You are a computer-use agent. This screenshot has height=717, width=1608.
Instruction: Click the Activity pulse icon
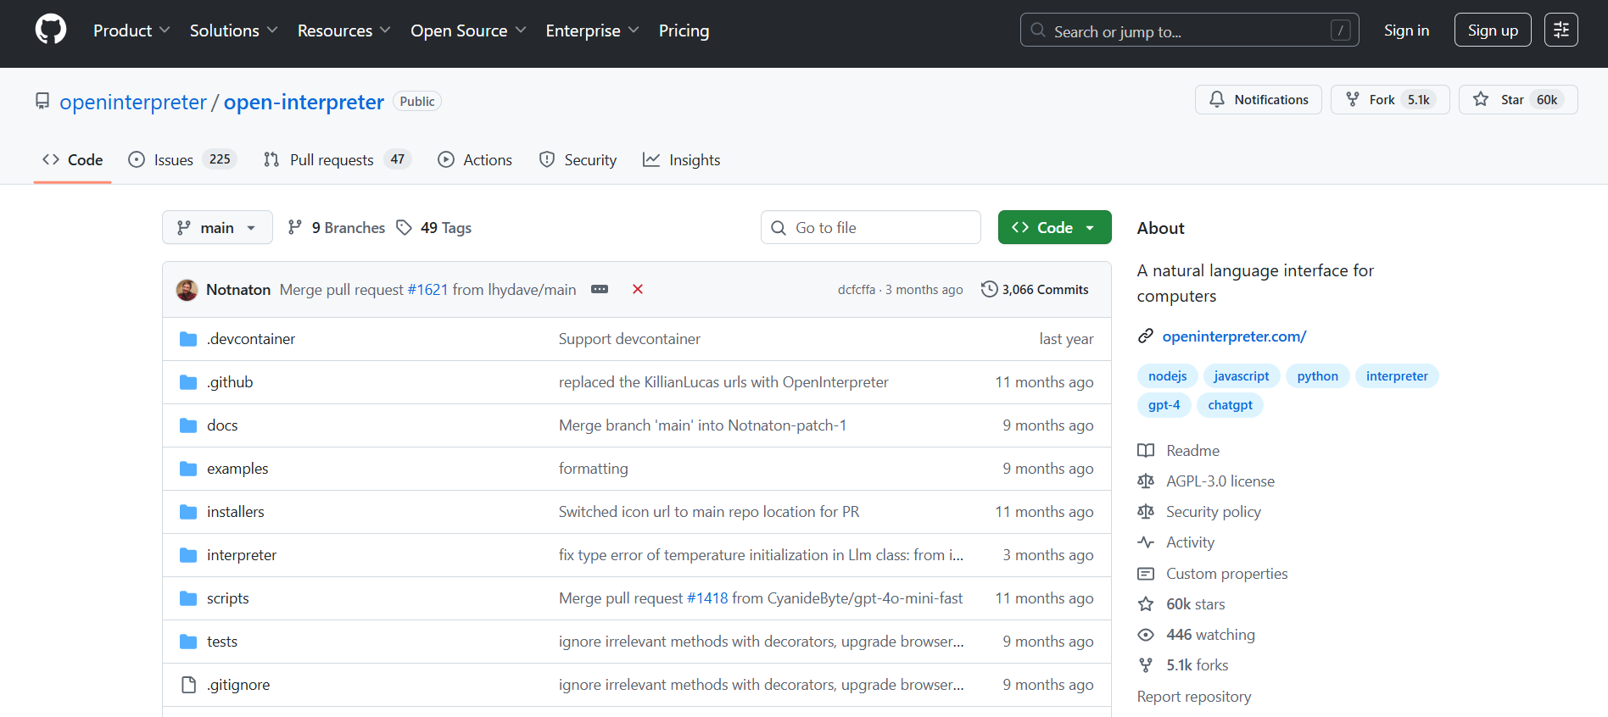point(1146,542)
